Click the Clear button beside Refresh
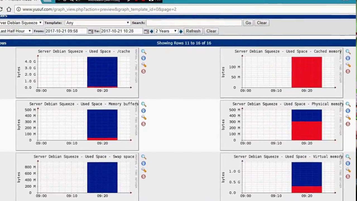Viewport: 357px width, 201px height. [211, 31]
